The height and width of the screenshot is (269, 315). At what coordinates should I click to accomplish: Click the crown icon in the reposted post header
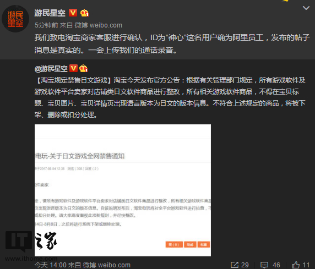tap(83, 68)
